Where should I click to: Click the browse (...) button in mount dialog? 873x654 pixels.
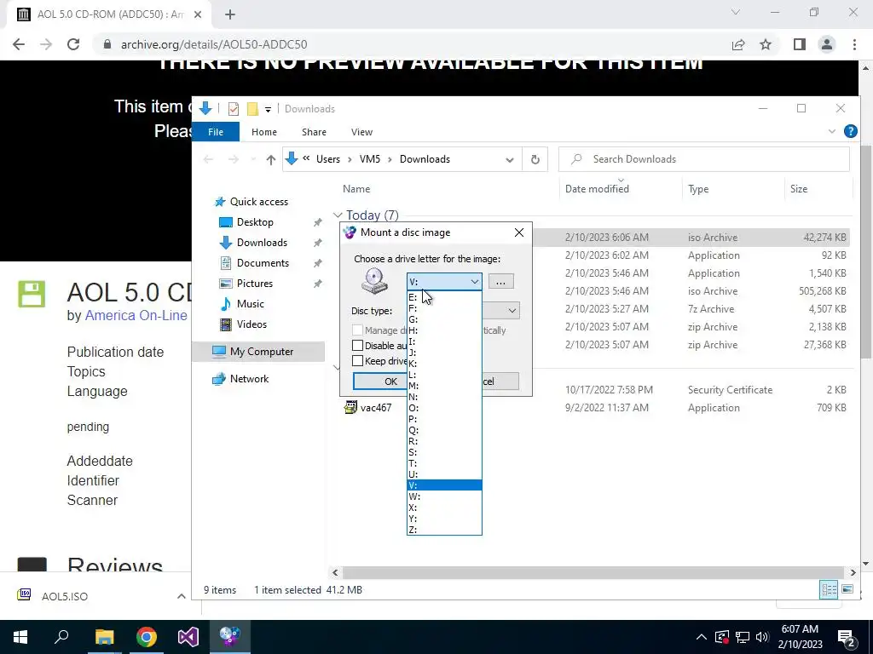(x=500, y=282)
